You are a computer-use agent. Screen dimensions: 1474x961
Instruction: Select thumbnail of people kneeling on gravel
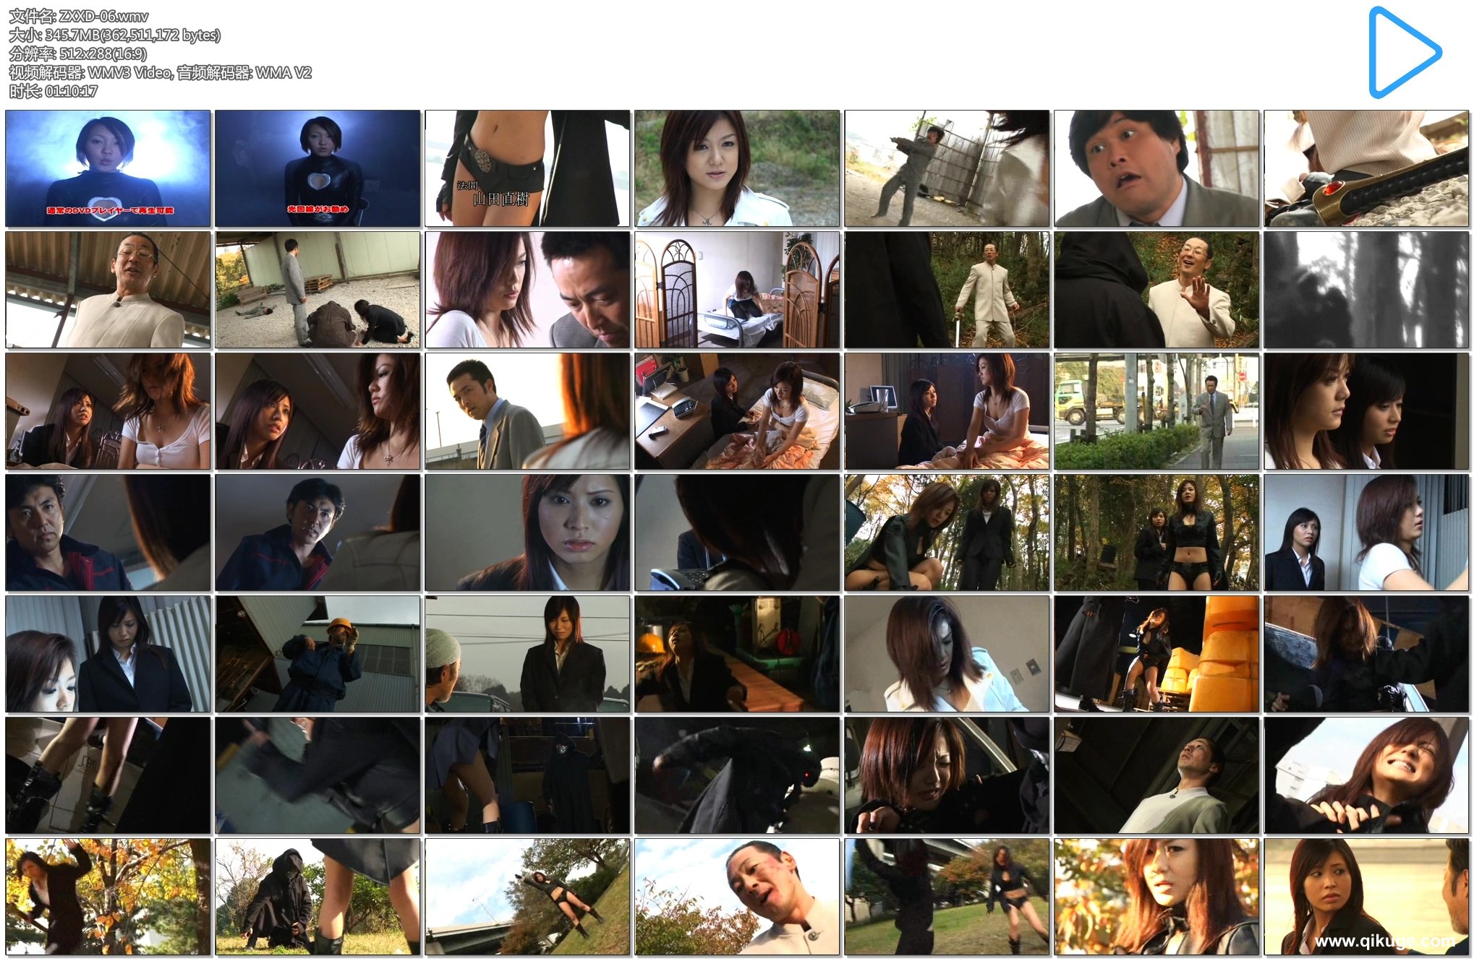[318, 290]
